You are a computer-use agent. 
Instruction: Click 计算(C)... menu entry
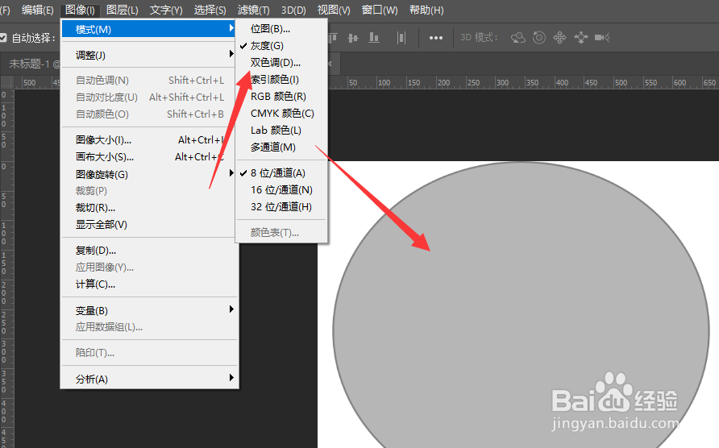pyautogui.click(x=149, y=284)
